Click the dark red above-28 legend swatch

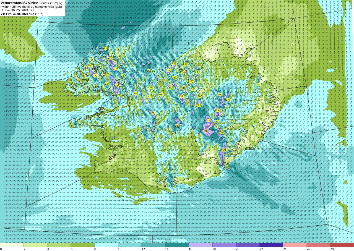(342, 245)
